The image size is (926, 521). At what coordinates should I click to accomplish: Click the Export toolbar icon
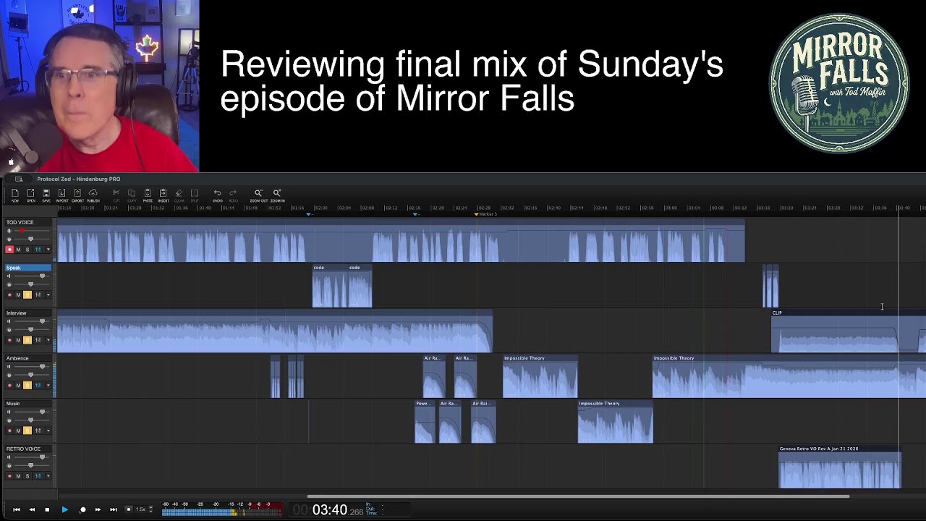click(77, 193)
